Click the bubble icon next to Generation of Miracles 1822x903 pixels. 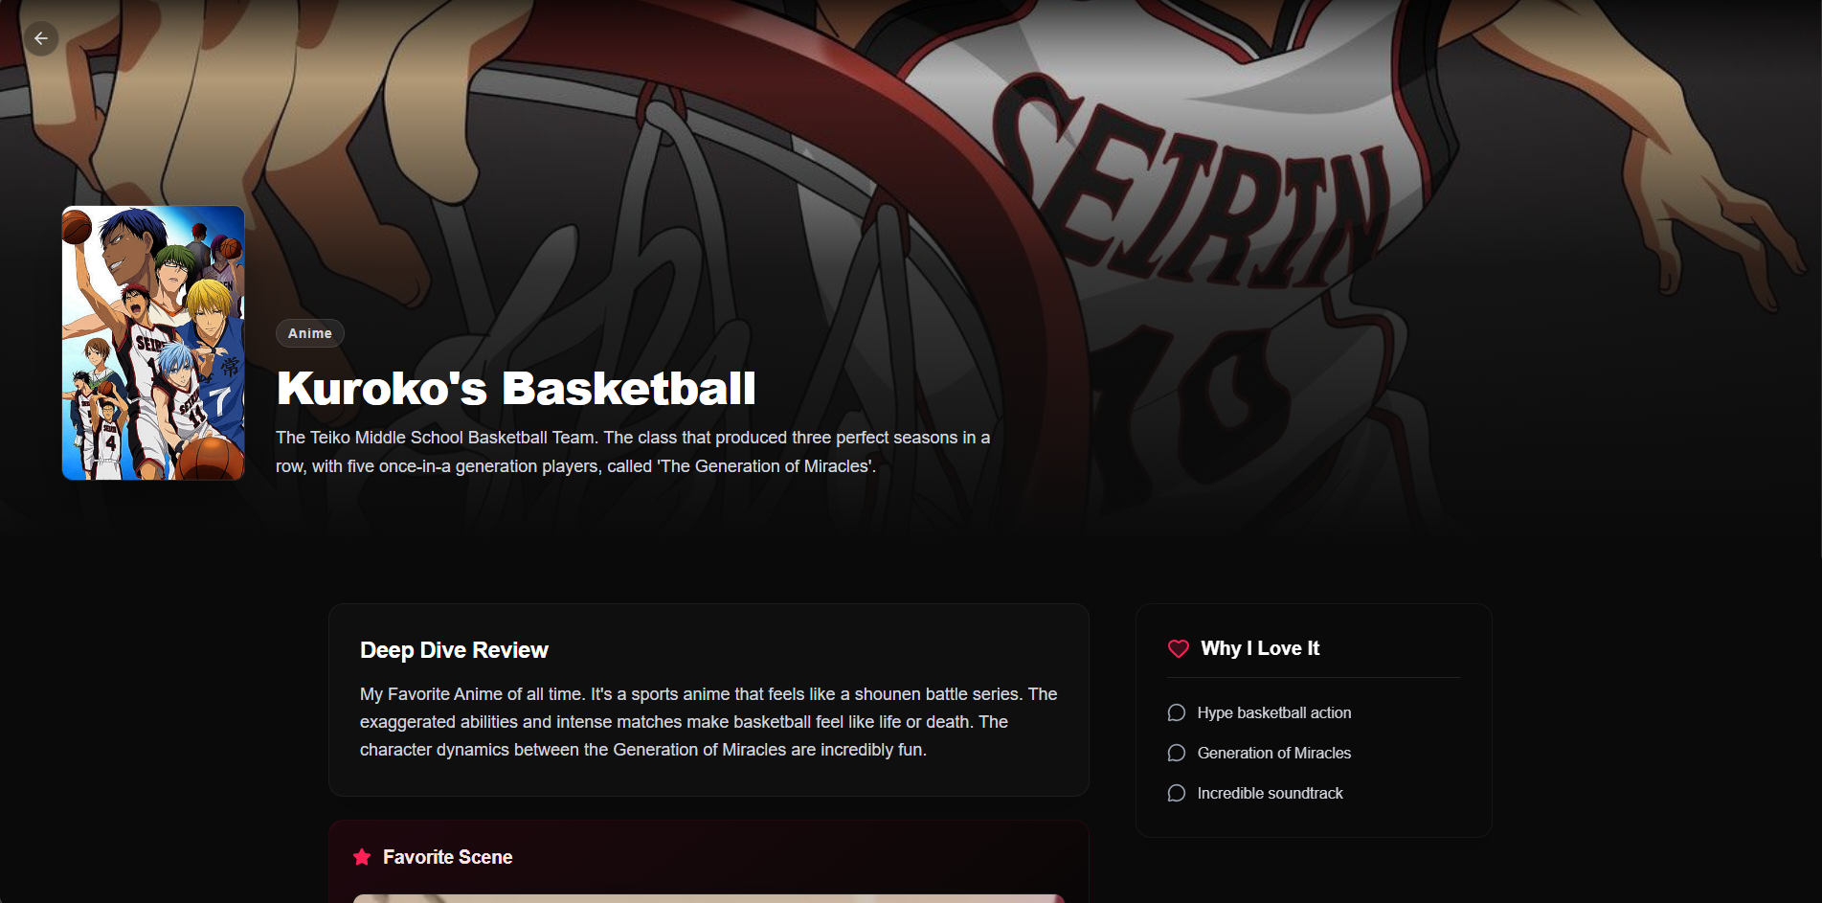1177,753
